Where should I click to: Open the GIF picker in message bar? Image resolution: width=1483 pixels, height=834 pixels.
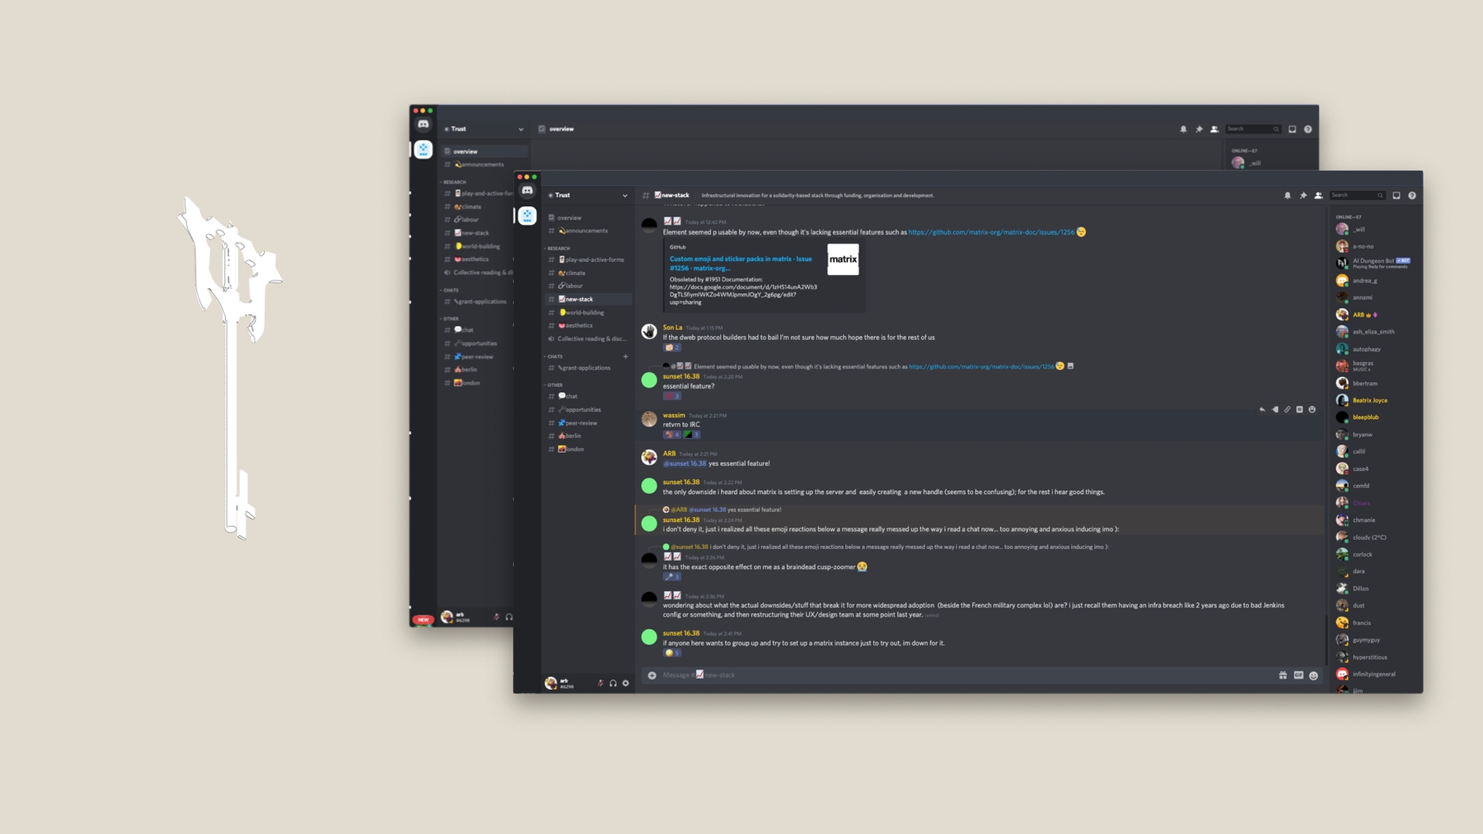[x=1298, y=676]
